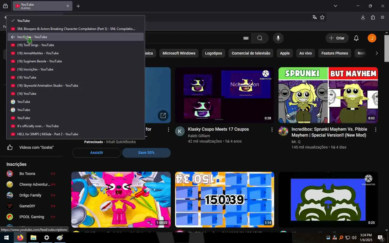Click the Windows Start button
This screenshot has height=243, width=389.
(x=6, y=238)
